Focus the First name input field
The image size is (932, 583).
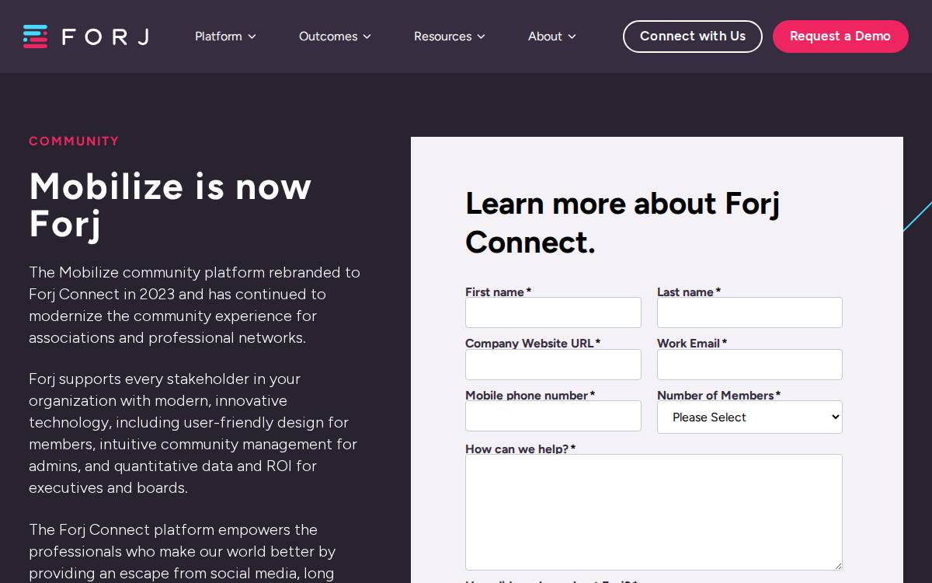click(x=553, y=312)
